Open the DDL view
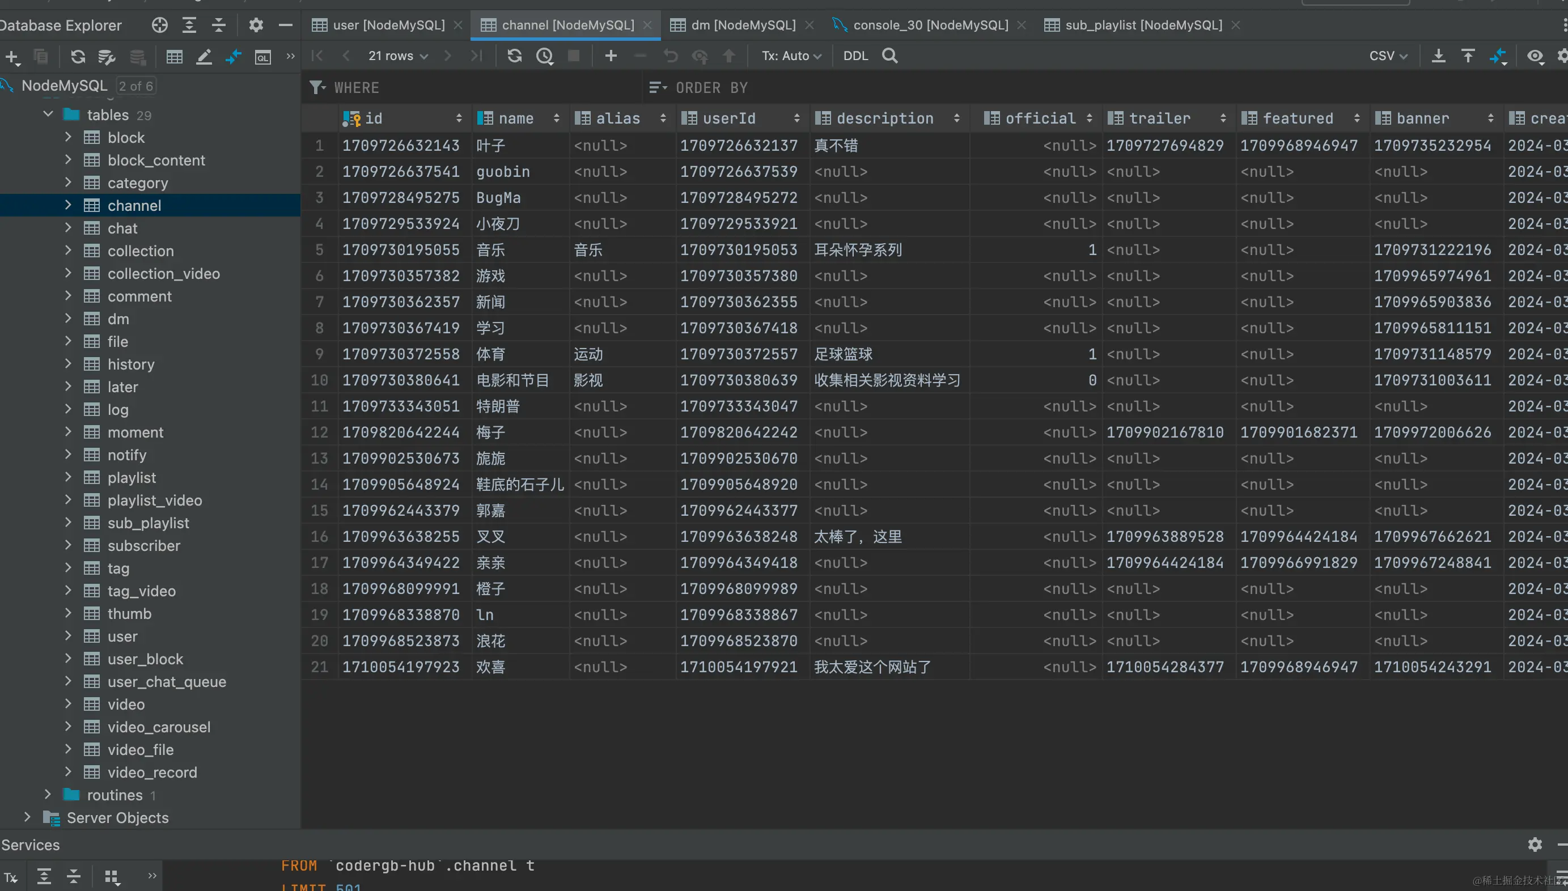Image resolution: width=1568 pixels, height=891 pixels. point(855,56)
